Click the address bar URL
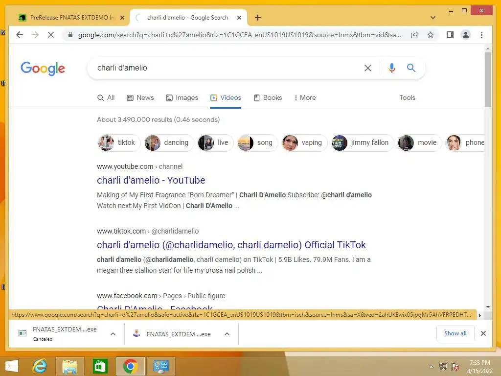Image resolution: width=501 pixels, height=376 pixels. click(x=239, y=35)
